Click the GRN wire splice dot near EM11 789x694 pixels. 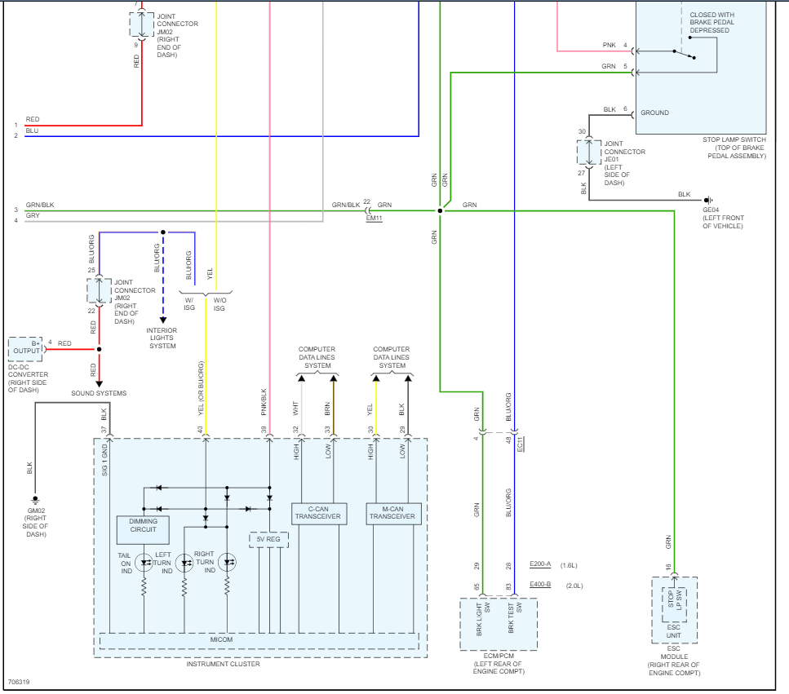pyautogui.click(x=440, y=210)
